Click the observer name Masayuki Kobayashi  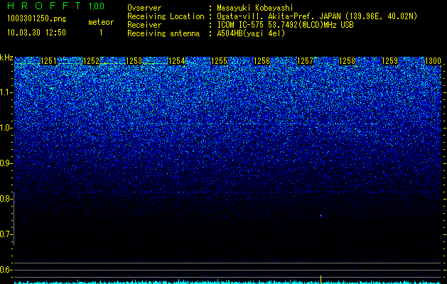tap(255, 8)
